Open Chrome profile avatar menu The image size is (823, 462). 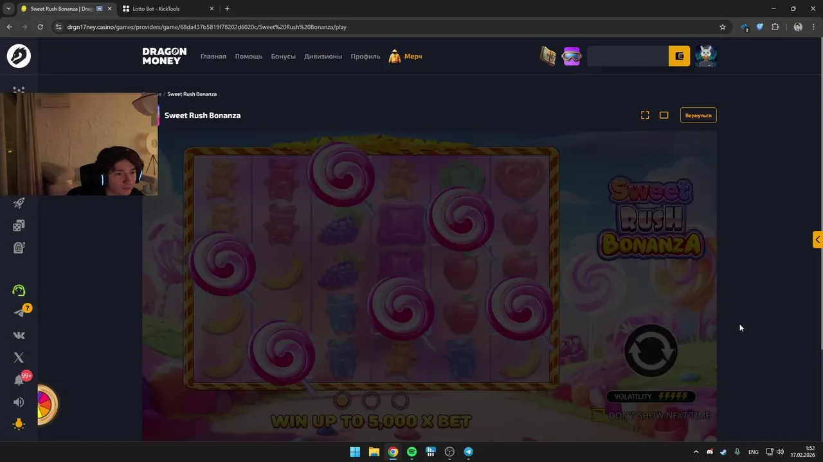pos(798,27)
